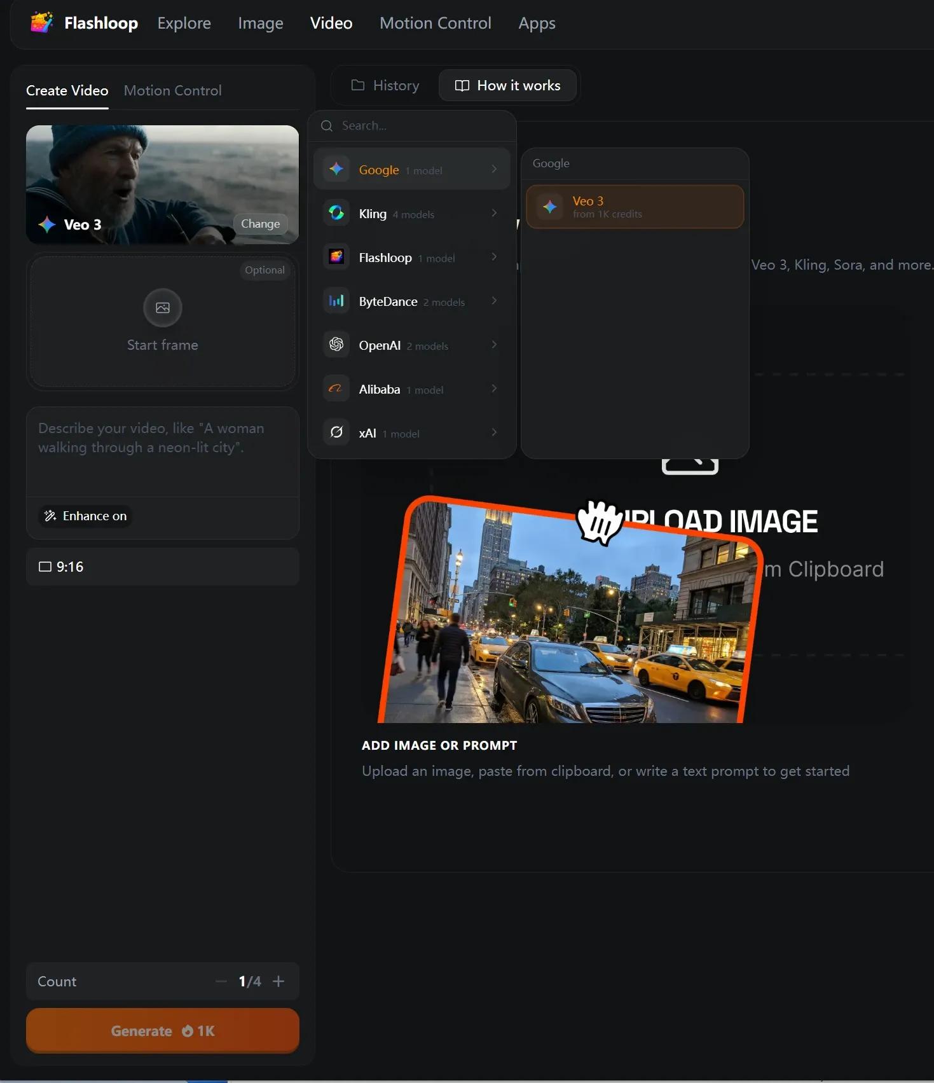Click the ADD IMAGE OR PROMPT heading
The image size is (934, 1083).
coord(439,745)
